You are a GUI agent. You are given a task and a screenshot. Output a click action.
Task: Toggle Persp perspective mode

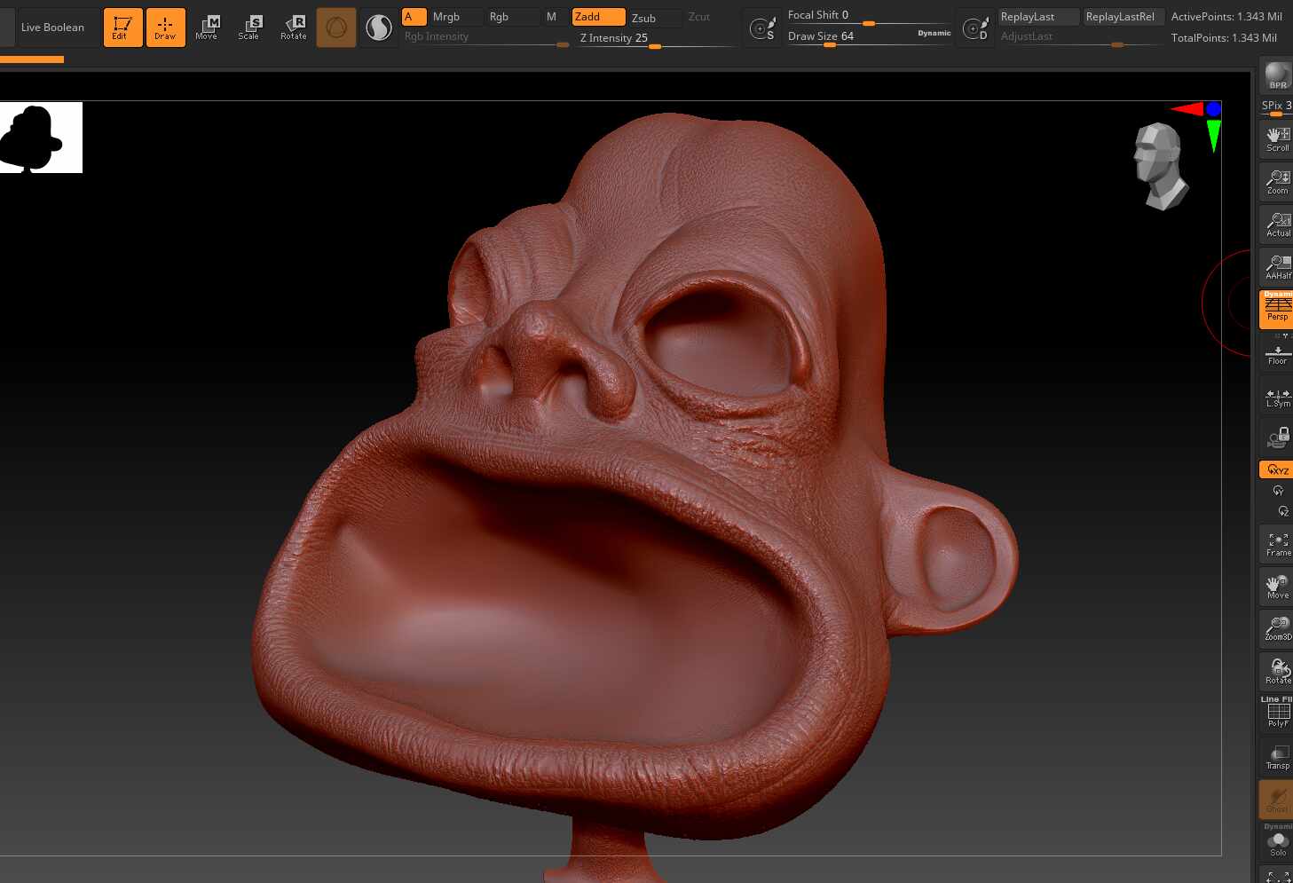point(1277,309)
